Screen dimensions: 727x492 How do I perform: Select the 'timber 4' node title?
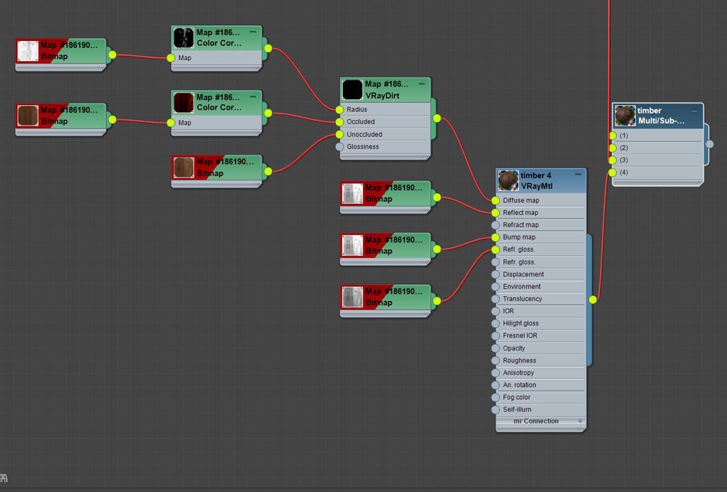click(x=536, y=176)
